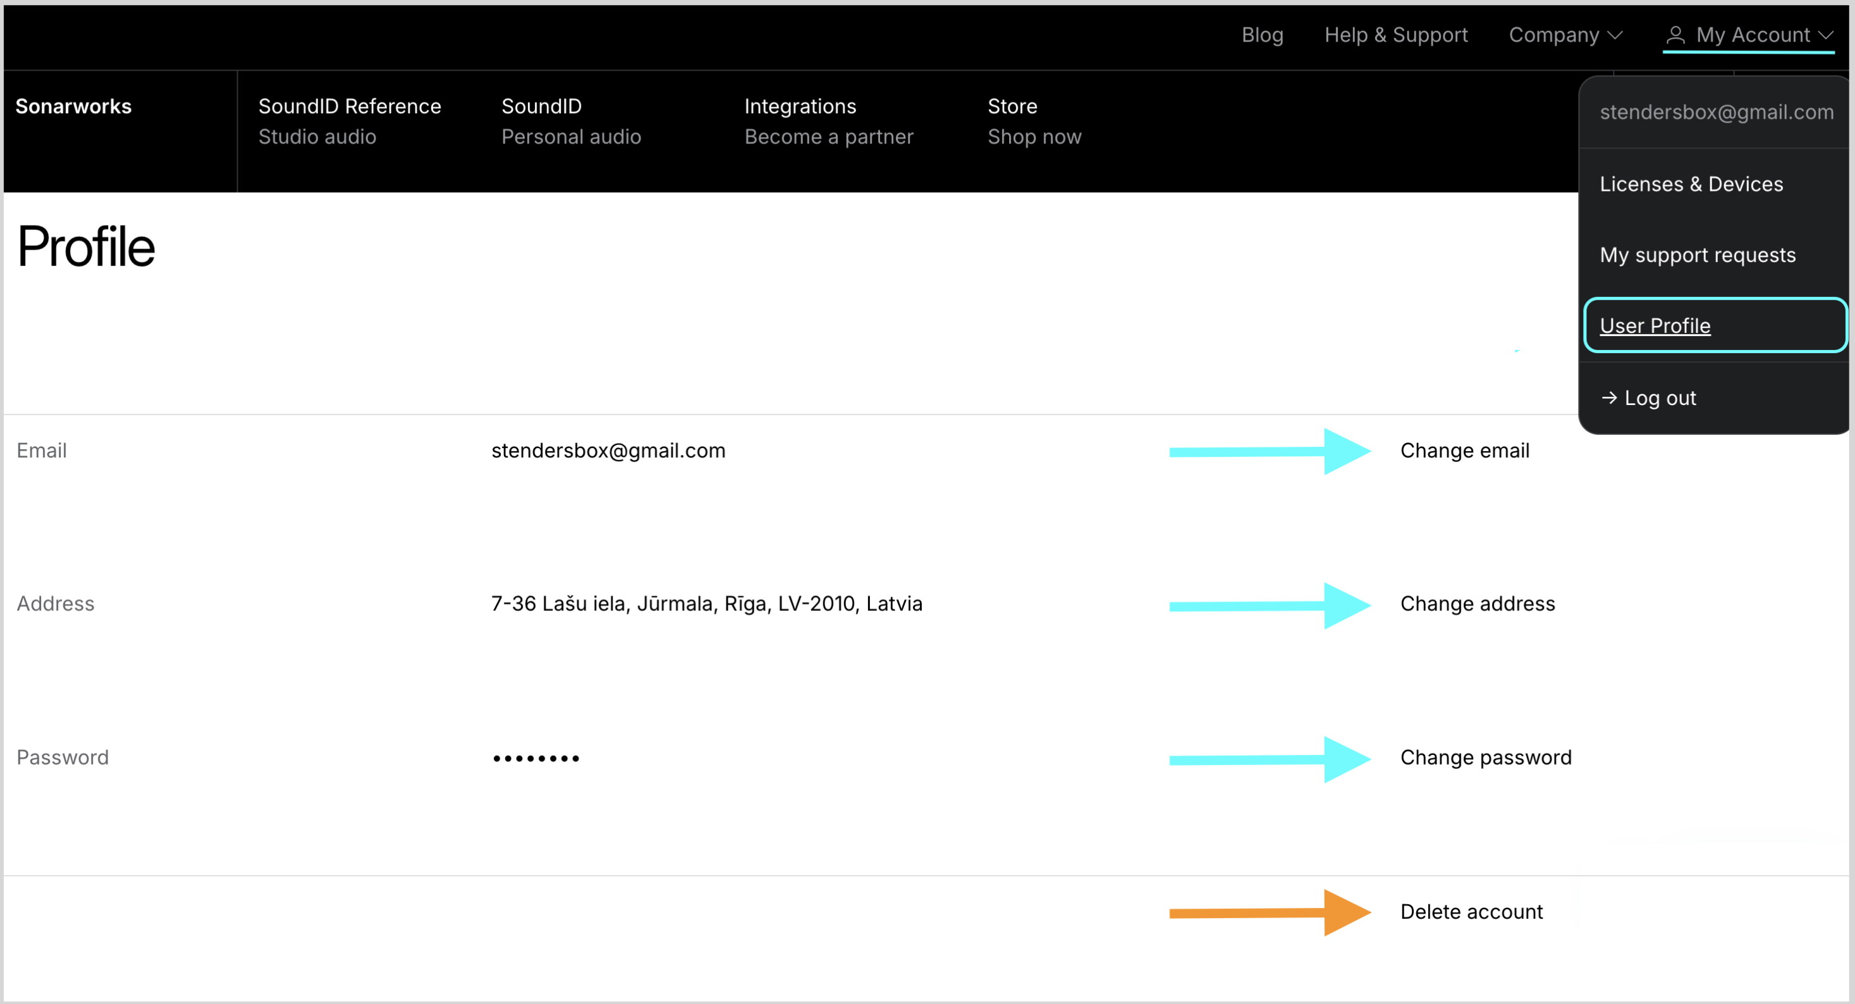Open the Blog link
The width and height of the screenshot is (1855, 1004).
pyautogui.click(x=1261, y=35)
